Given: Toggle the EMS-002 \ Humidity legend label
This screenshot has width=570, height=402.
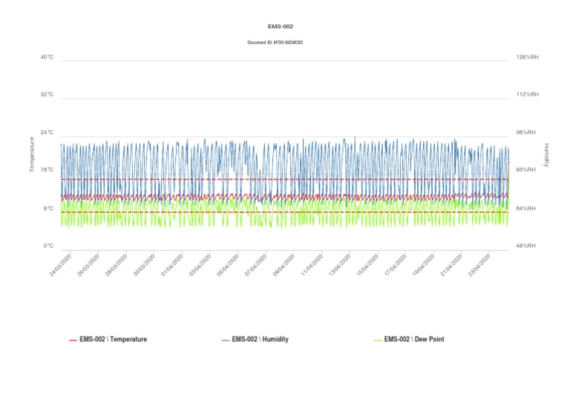Looking at the screenshot, I should point(260,340).
